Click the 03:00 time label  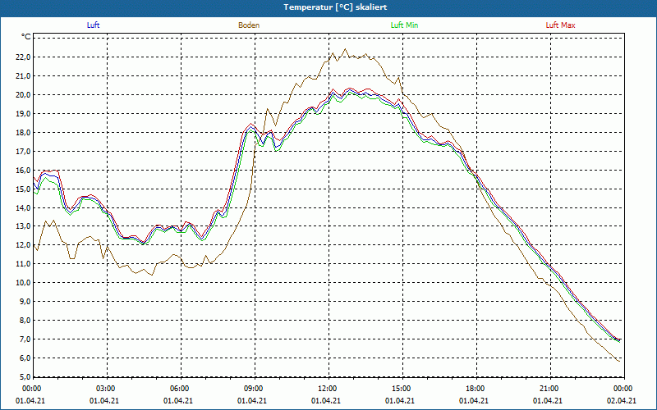(108, 389)
